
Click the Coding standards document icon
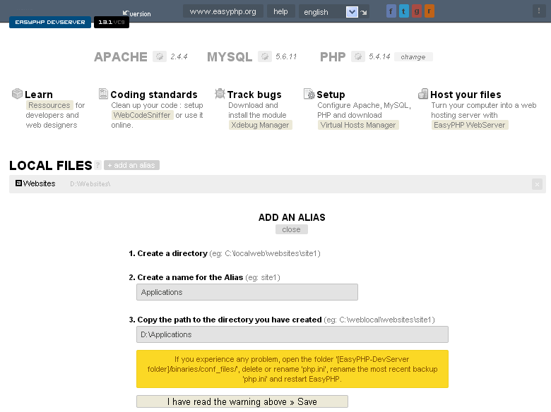[103, 93]
